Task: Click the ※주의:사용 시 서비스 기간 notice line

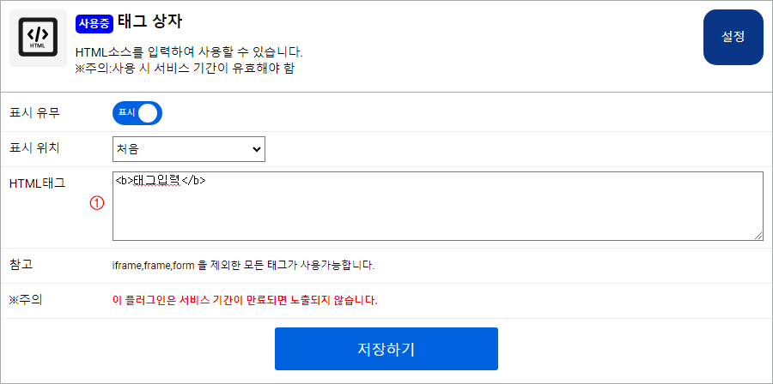Action: pyautogui.click(x=185, y=68)
